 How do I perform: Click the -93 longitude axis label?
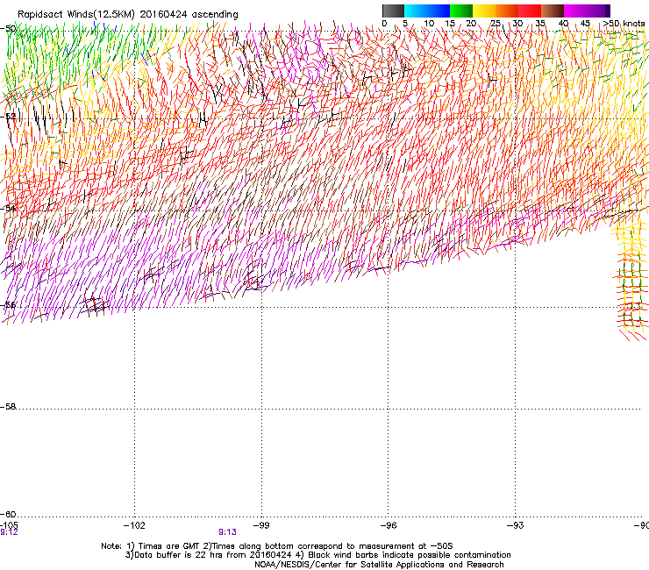pos(516,525)
